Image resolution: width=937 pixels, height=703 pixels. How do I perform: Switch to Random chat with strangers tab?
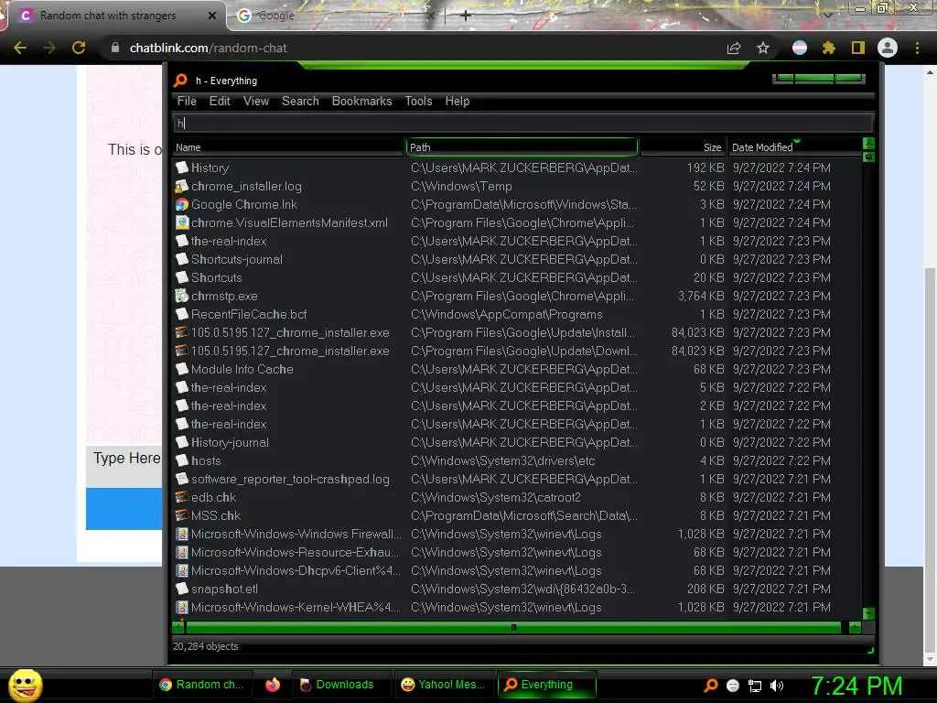click(x=117, y=16)
